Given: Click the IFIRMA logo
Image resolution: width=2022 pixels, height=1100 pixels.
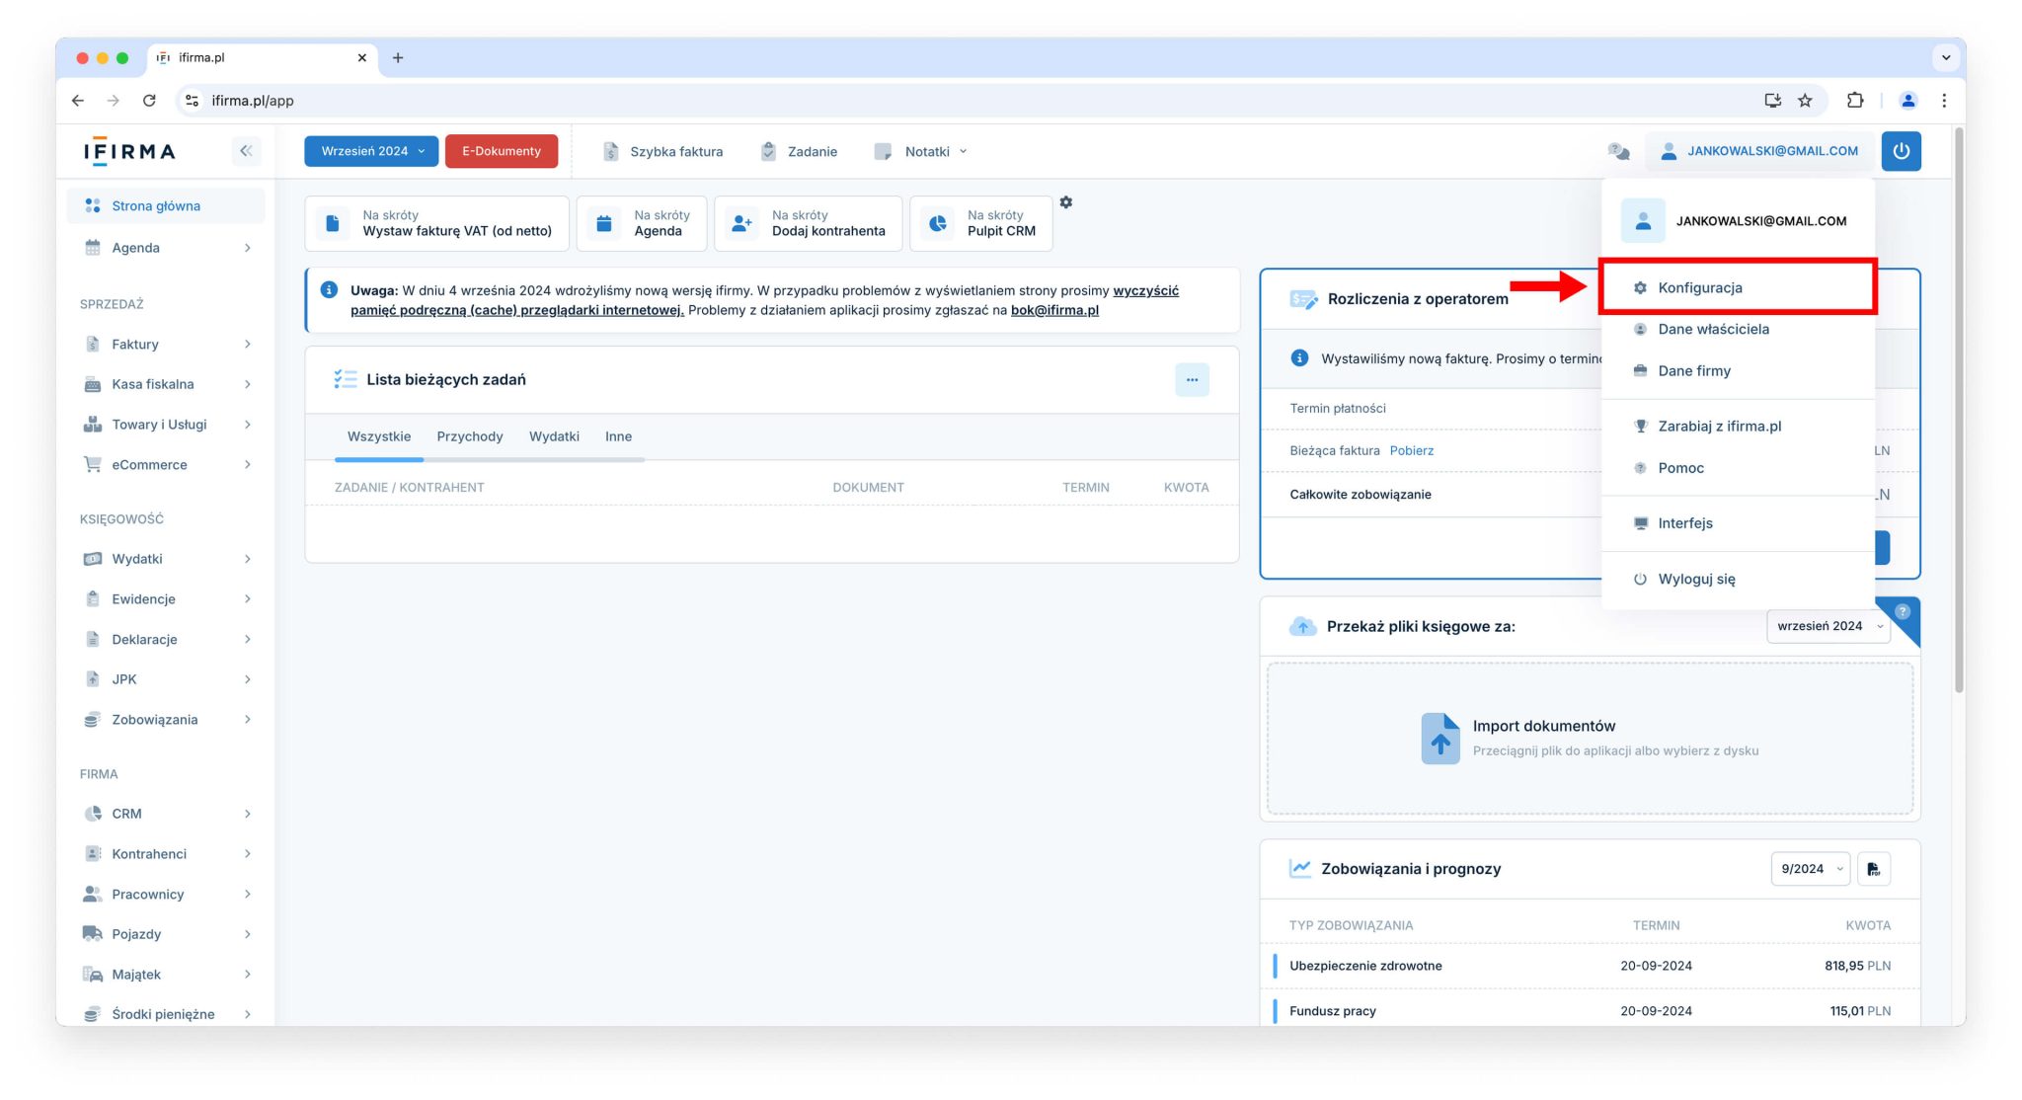Looking at the screenshot, I should point(129,151).
